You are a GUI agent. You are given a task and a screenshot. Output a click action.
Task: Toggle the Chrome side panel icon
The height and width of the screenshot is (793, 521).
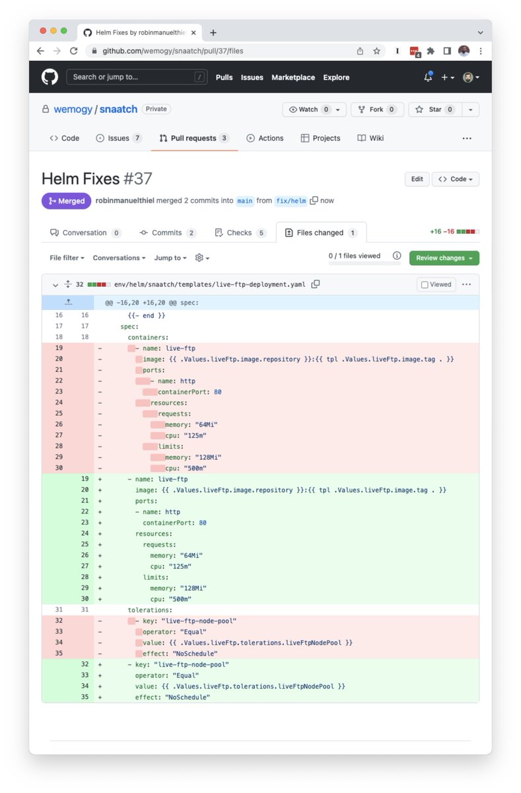pyautogui.click(x=447, y=51)
